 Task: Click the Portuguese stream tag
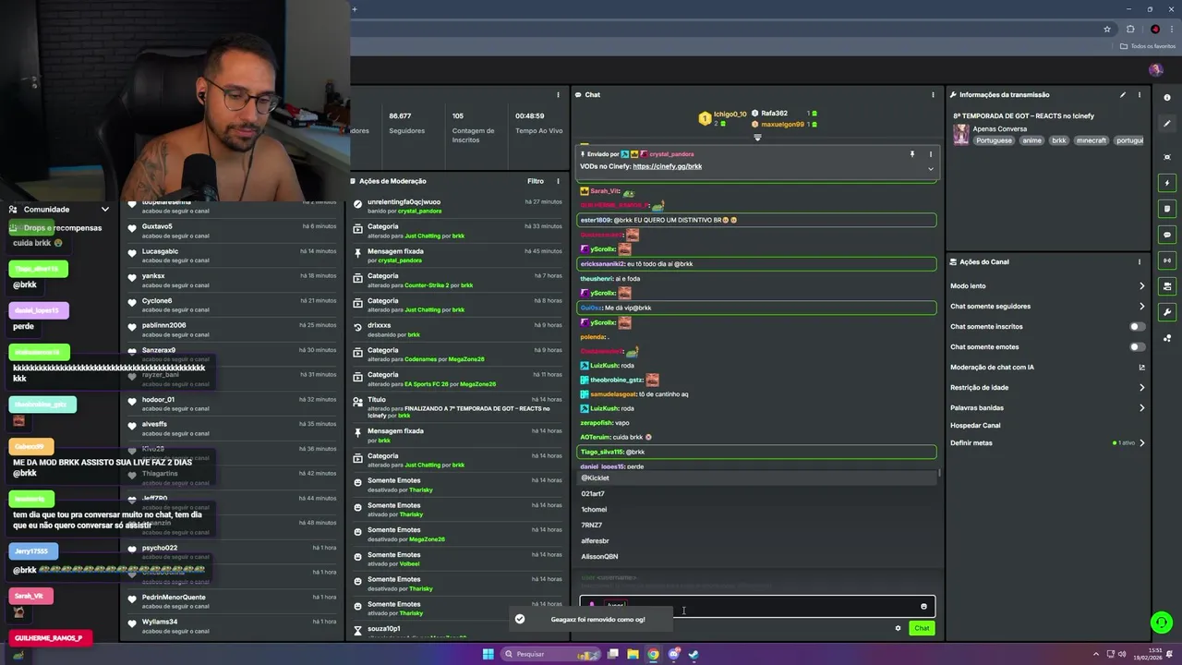point(993,140)
